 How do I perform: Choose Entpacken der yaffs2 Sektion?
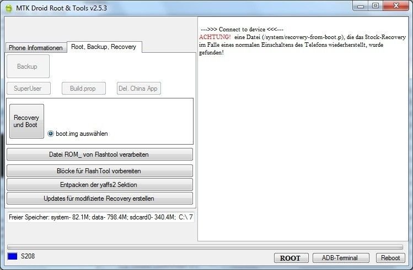point(100,185)
